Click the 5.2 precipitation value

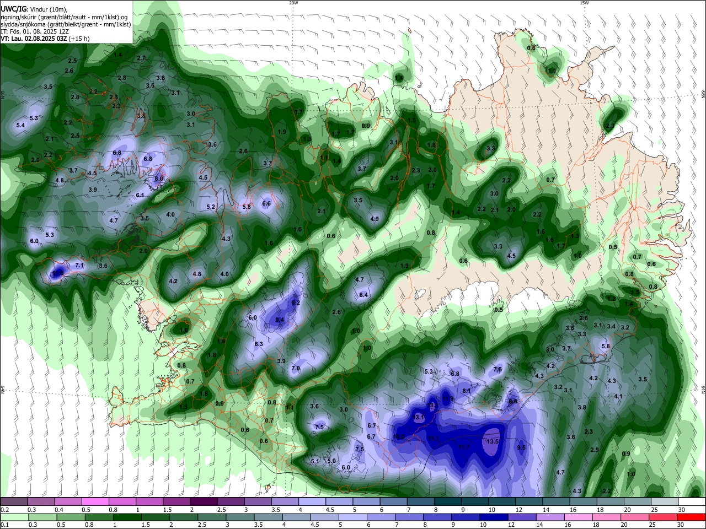[x=211, y=207]
